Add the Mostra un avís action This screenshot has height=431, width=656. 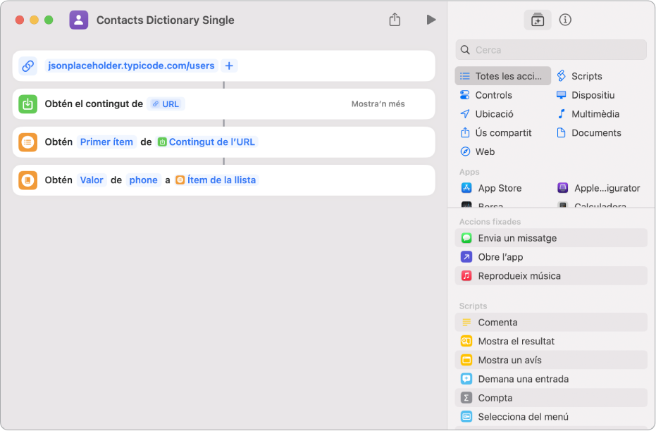pos(551,360)
